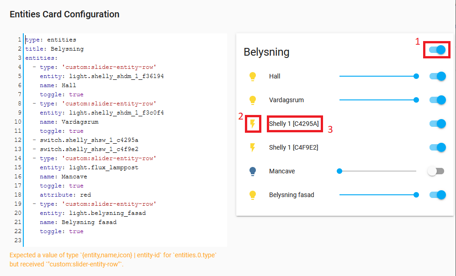The height and width of the screenshot is (276, 456).
Task: Click the Belysning fasad lightbulb icon
Action: [253, 195]
